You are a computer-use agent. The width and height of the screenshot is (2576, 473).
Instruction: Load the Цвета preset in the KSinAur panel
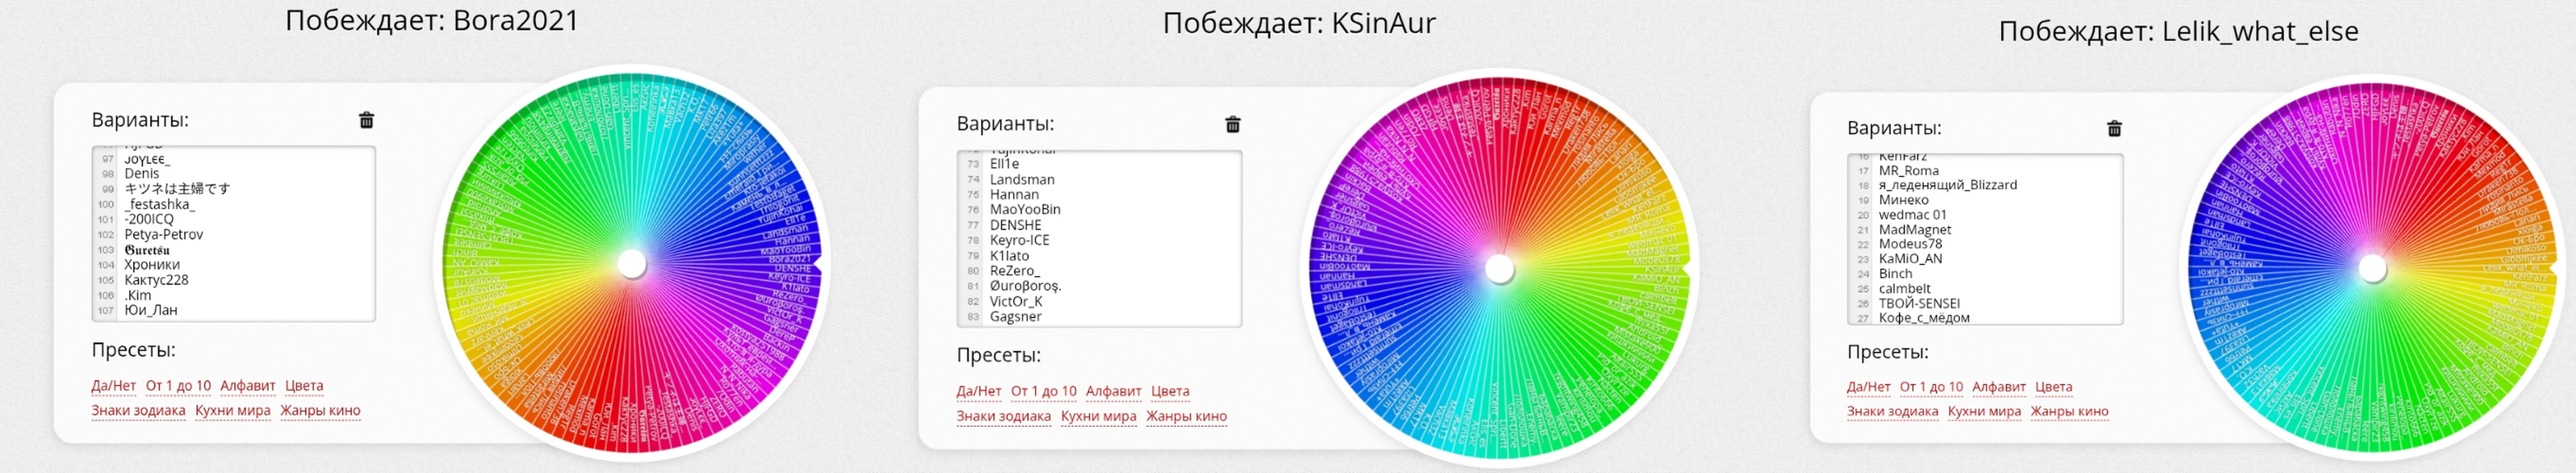(1170, 392)
